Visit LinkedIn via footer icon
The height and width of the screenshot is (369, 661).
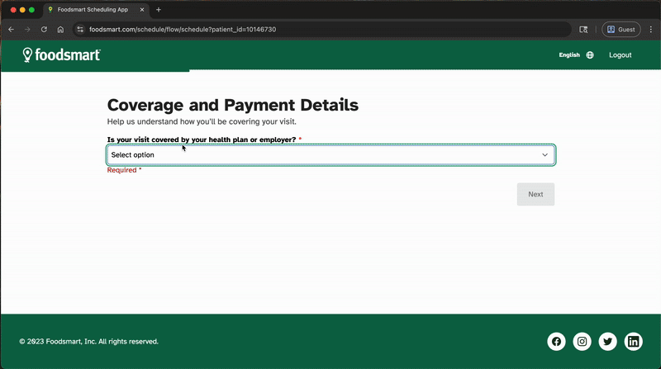click(x=634, y=342)
